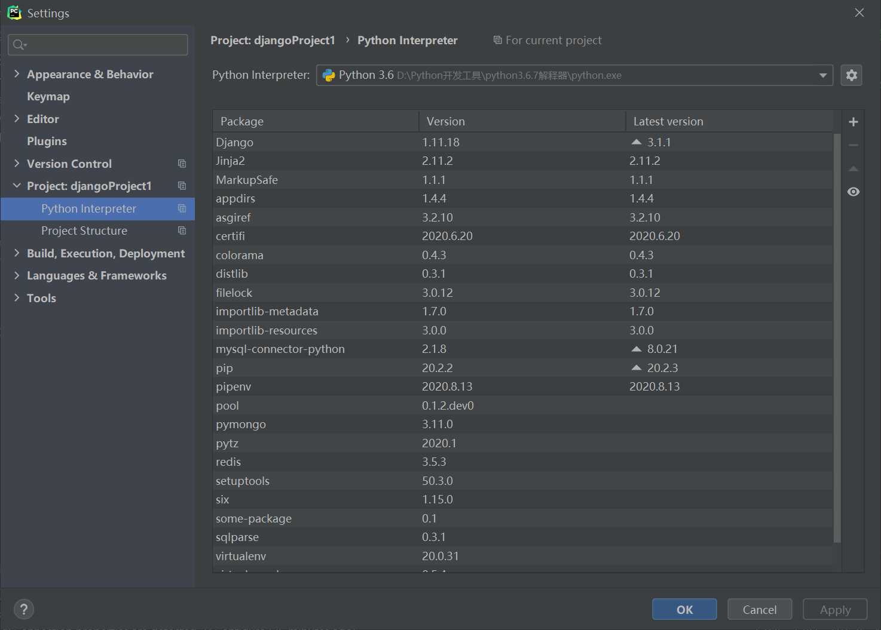Click project-level icon beside Version Control

coord(182,164)
